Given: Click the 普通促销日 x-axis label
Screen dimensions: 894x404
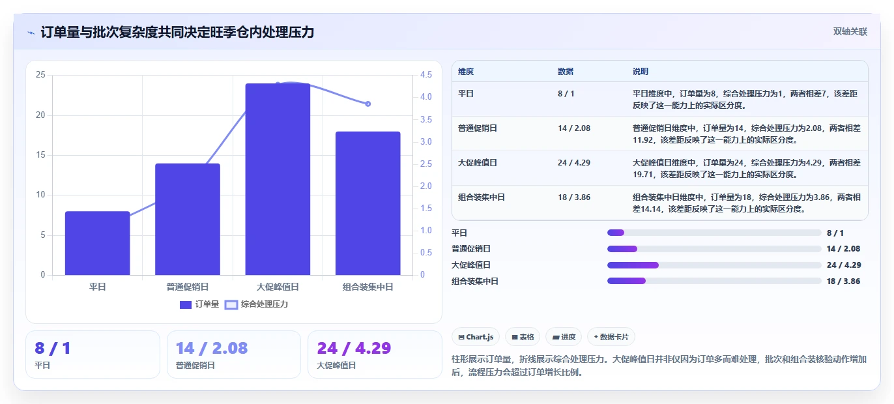Looking at the screenshot, I should point(188,287).
